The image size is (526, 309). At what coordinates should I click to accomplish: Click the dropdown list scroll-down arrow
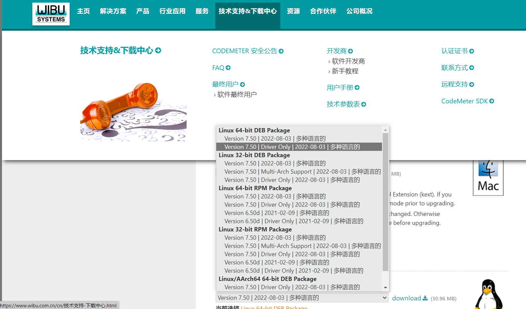(385, 288)
